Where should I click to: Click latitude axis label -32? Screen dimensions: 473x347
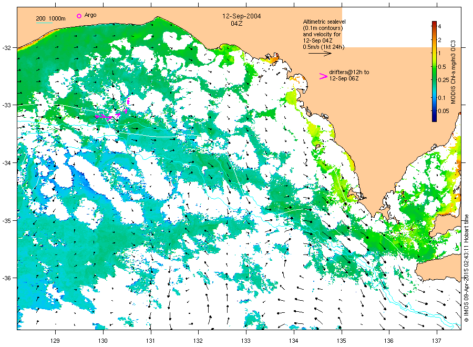click(x=6, y=48)
